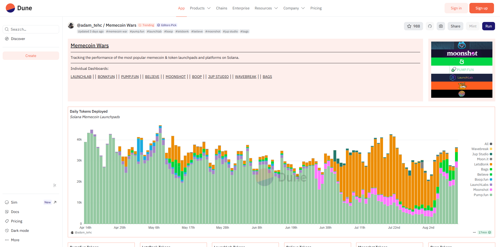
Task: Click inside the Search field
Action: click(x=31, y=29)
